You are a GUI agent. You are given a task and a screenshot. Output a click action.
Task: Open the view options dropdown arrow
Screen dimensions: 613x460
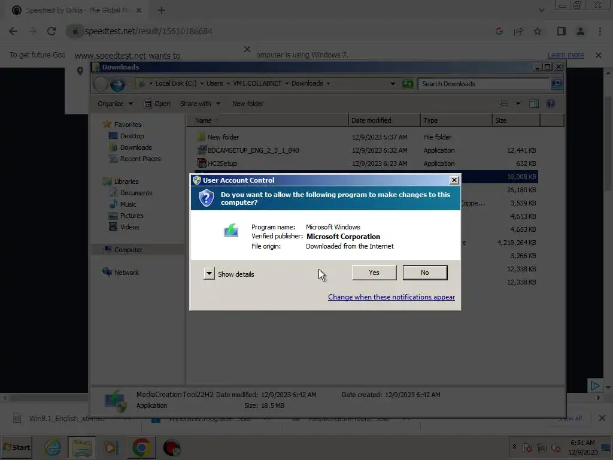(x=518, y=104)
